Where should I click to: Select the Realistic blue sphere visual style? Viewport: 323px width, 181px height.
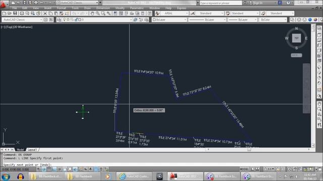click(x=310, y=20)
